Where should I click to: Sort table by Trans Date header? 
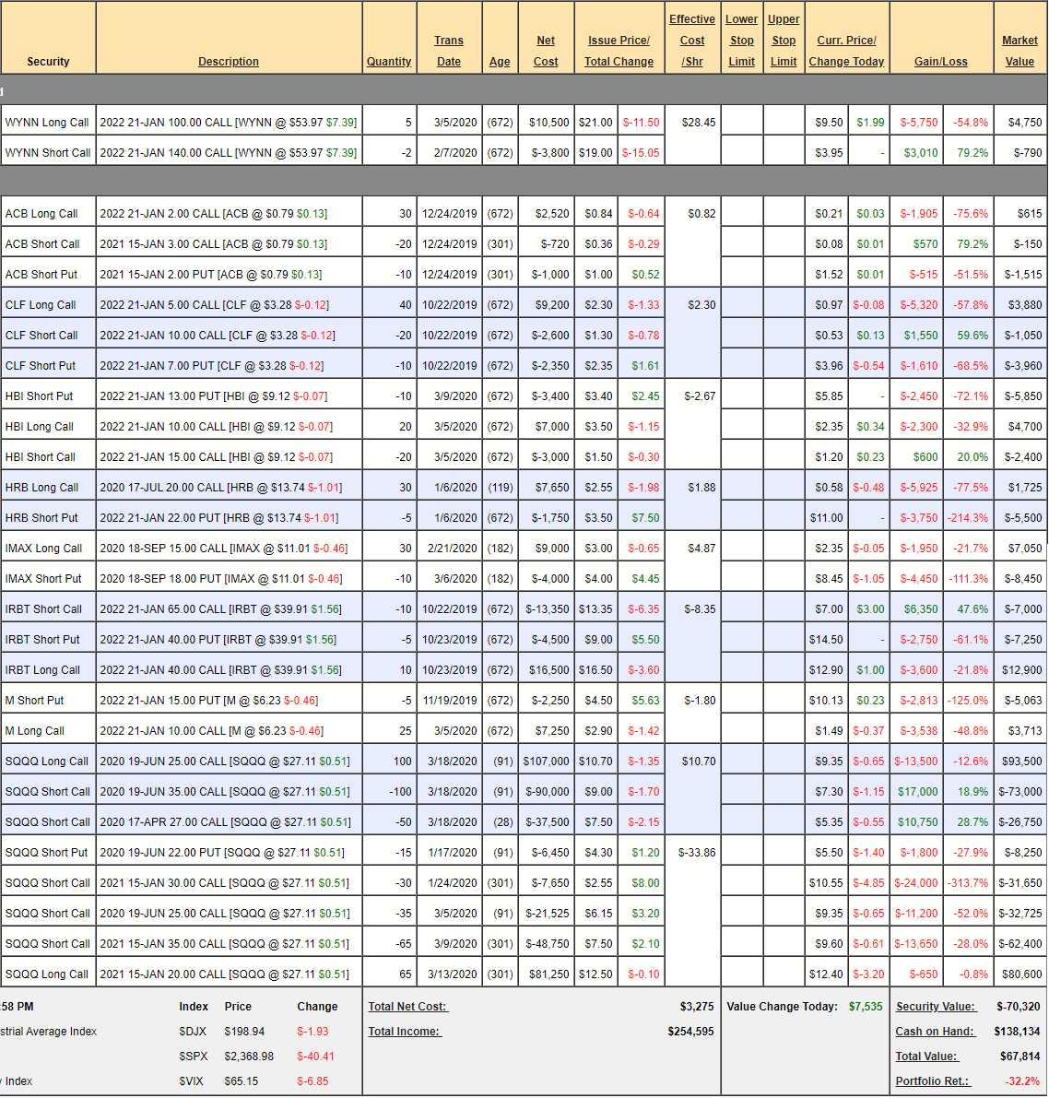pyautogui.click(x=448, y=51)
